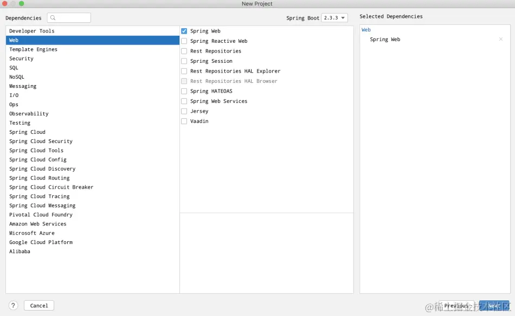Remove Spring Web with its X icon
Viewport: 515px width, 316px height.
pyautogui.click(x=501, y=39)
